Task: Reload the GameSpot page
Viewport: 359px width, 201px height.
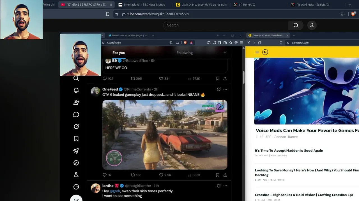Action: click(260, 43)
